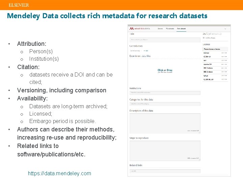Viewport: 243px width, 182px height.
Task: Choose the MIT licence option
Action: pos(205,61)
